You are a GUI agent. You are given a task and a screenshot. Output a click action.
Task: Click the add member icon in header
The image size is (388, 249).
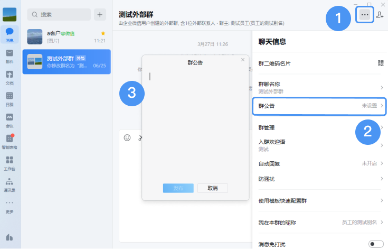coord(380,15)
